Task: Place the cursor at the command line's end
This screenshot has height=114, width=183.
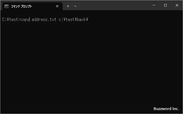Action: pyautogui.click(x=88, y=19)
